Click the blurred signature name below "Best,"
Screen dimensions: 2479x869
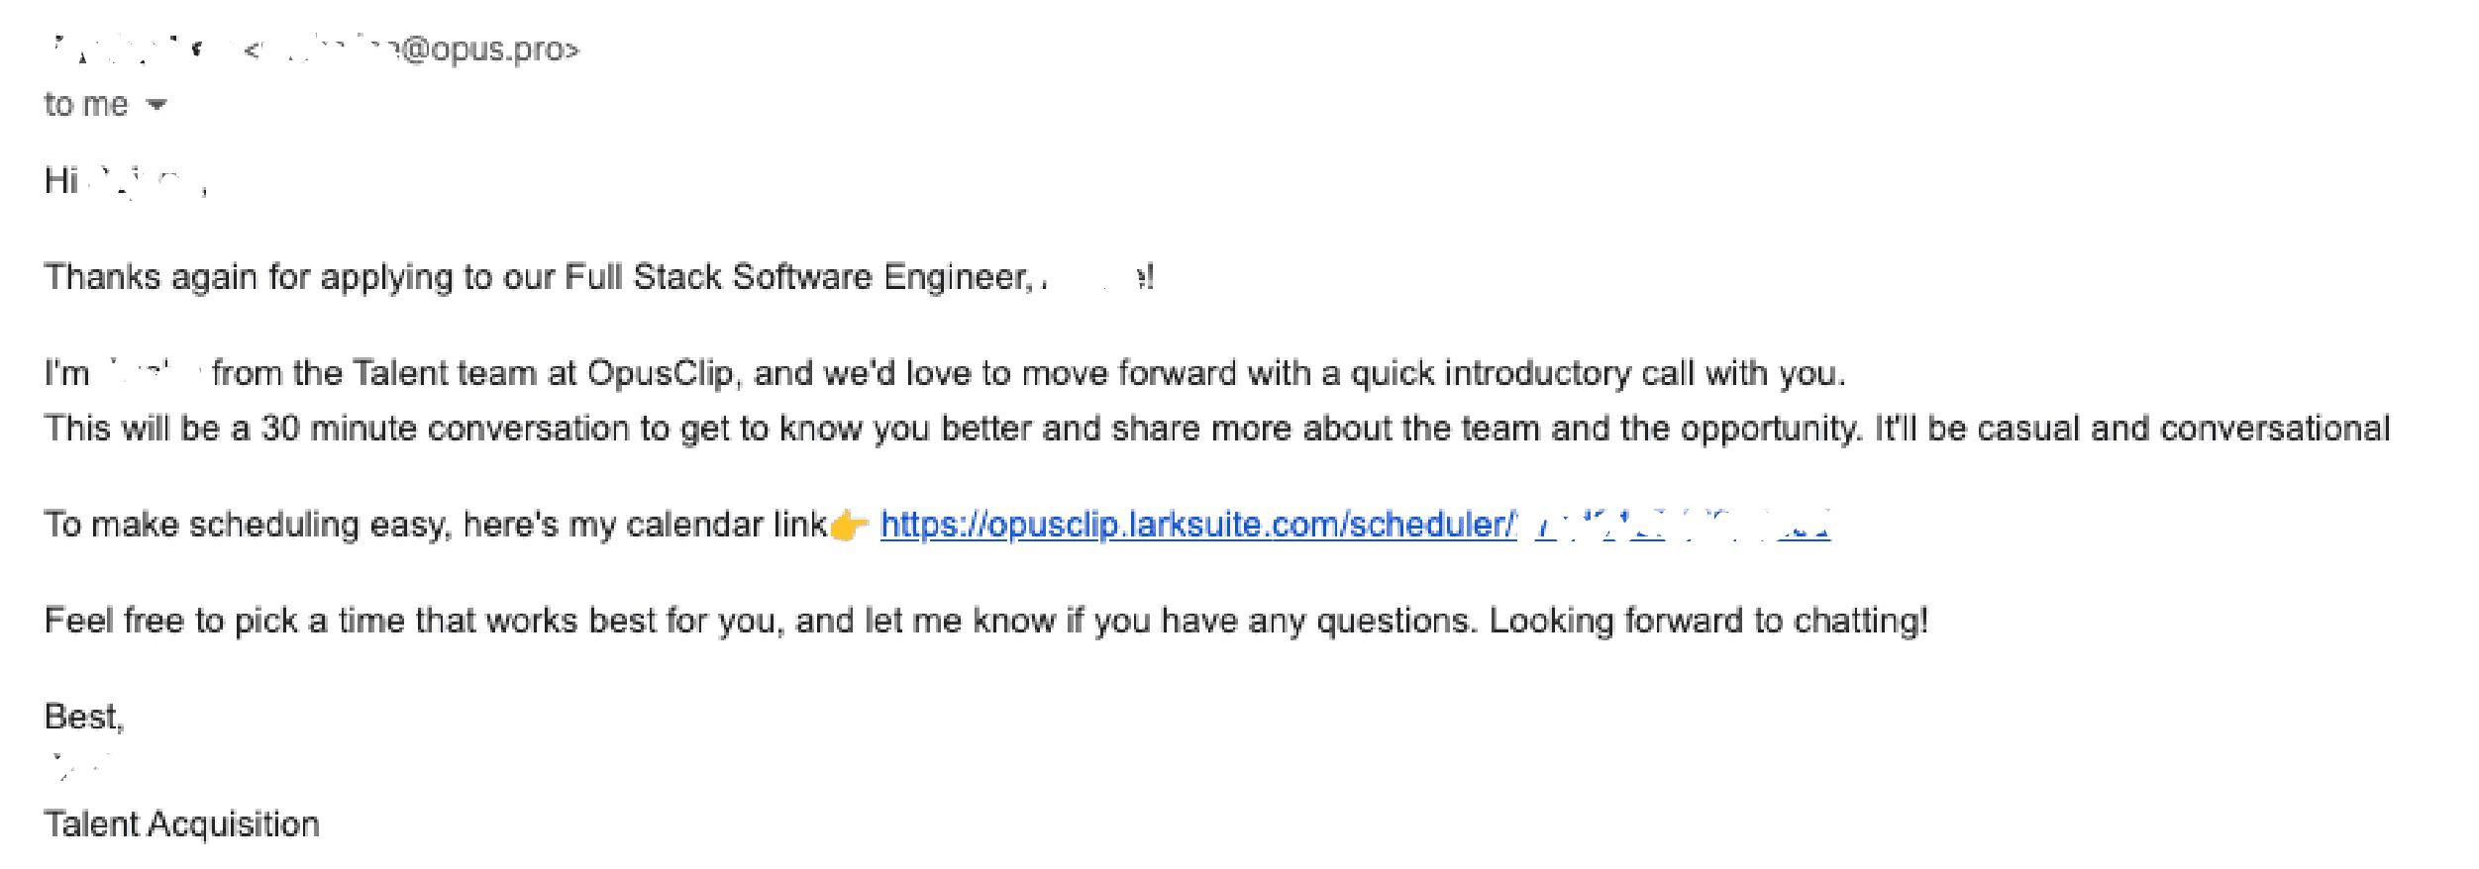[x=79, y=764]
